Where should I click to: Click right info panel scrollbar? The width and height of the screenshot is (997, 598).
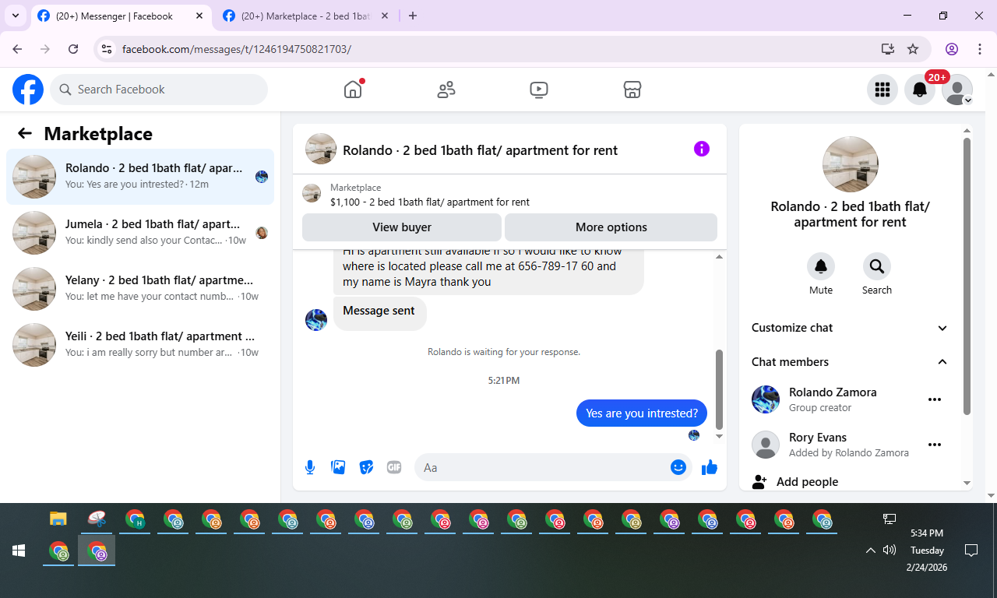[x=967, y=276]
